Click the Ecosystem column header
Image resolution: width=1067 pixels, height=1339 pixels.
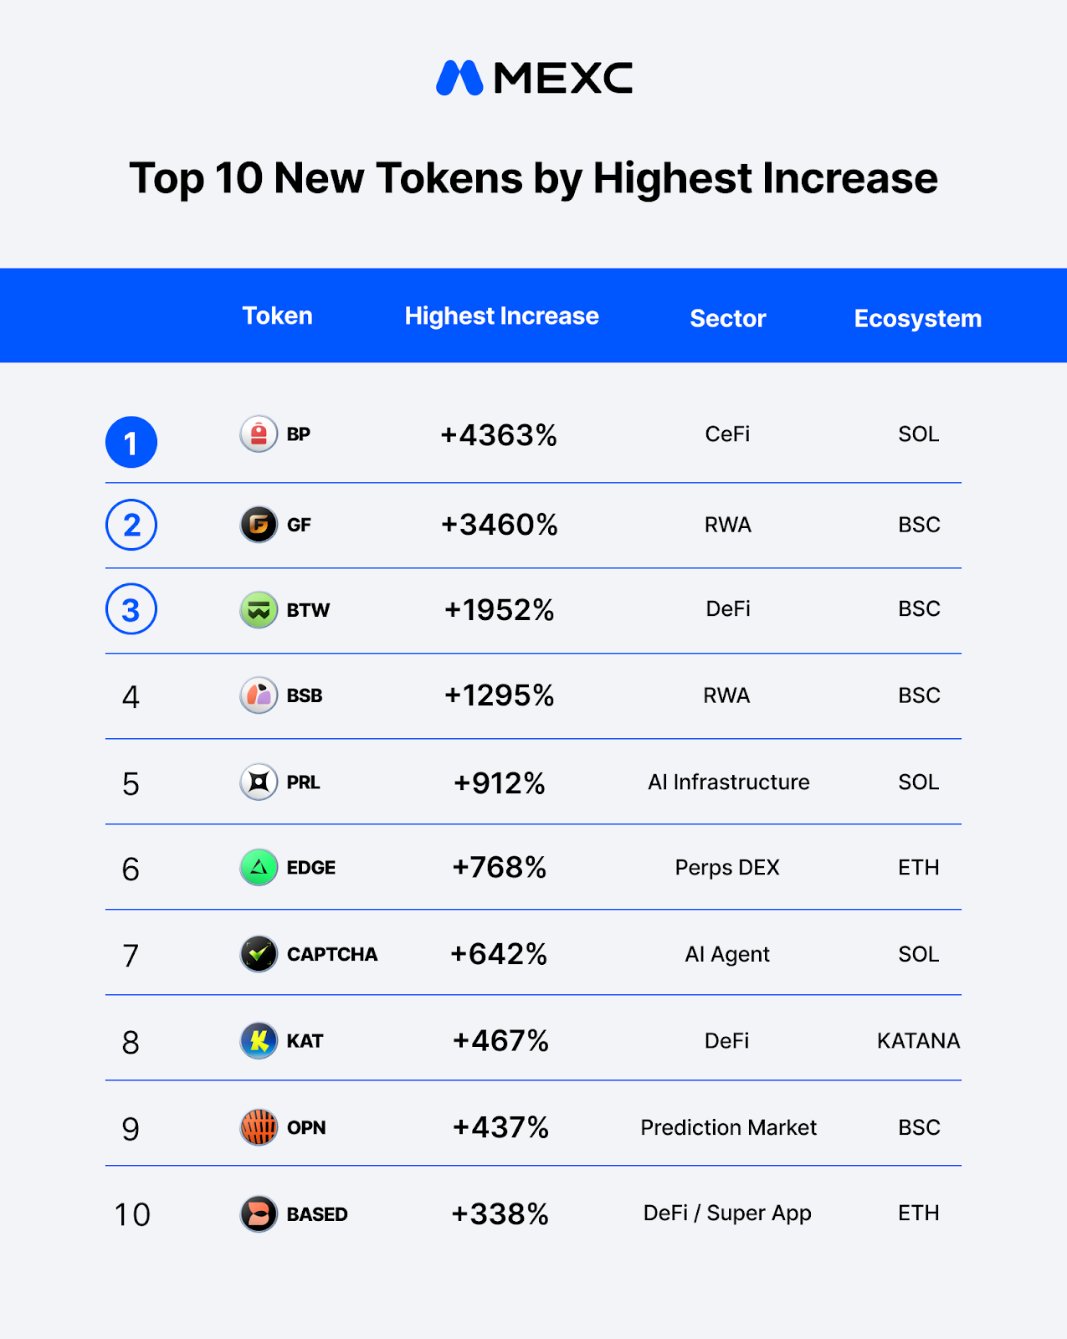coord(917,319)
